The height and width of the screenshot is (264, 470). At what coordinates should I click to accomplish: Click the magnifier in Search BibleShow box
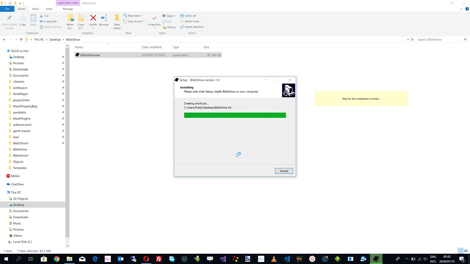pyautogui.click(x=465, y=40)
